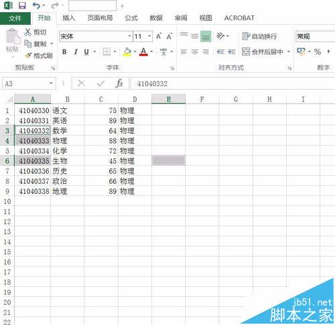335x325 pixels.
Task: Click the Increase Indent icon
Action: [x=231, y=51]
